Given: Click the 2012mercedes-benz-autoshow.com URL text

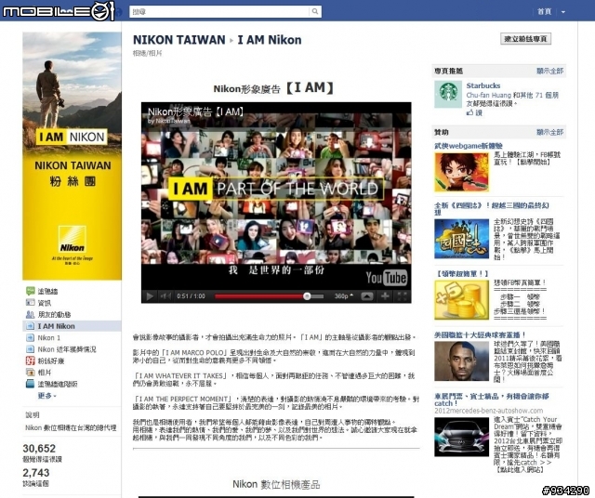Looking at the screenshot, I should click(x=489, y=411).
